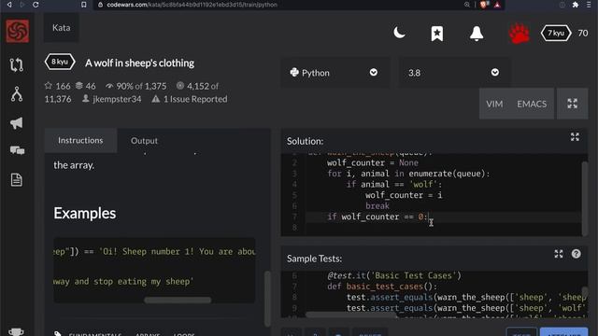
Task: View the 1 Issue Reported link
Action: (x=195, y=99)
